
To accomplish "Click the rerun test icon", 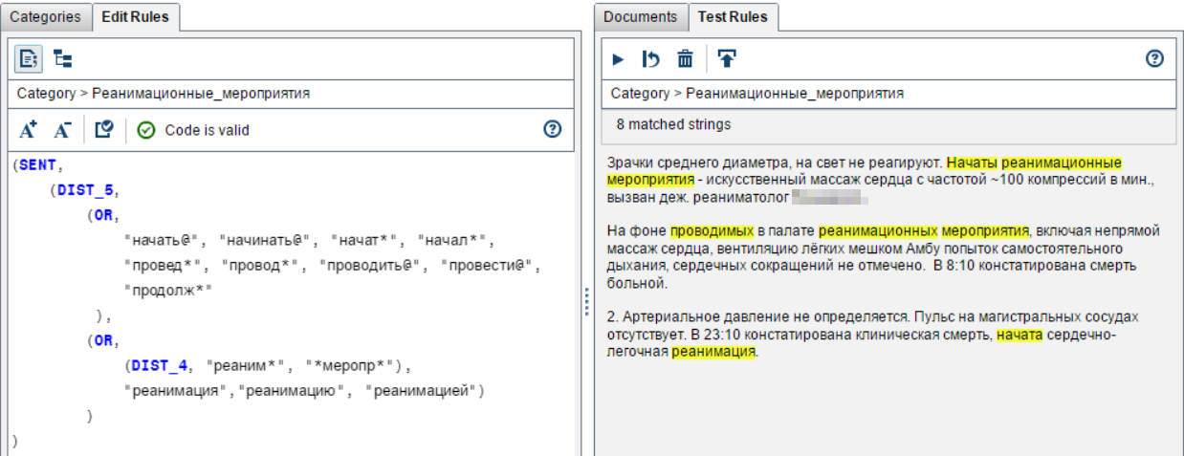I will click(x=651, y=59).
